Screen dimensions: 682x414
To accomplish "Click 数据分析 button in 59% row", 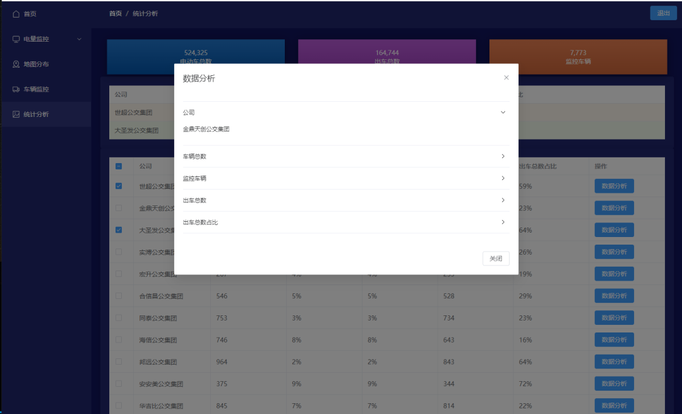I will [x=614, y=186].
